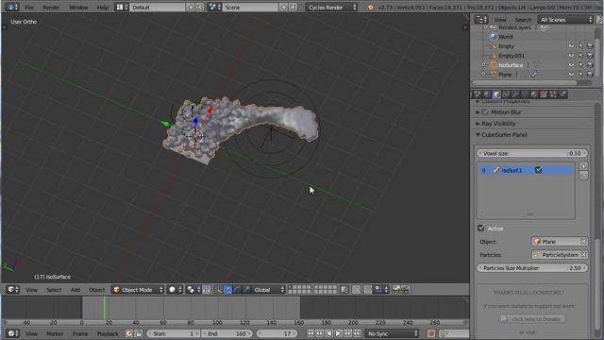
Task: Click the wrench modifier icon on Plane row
Action: pos(535,74)
